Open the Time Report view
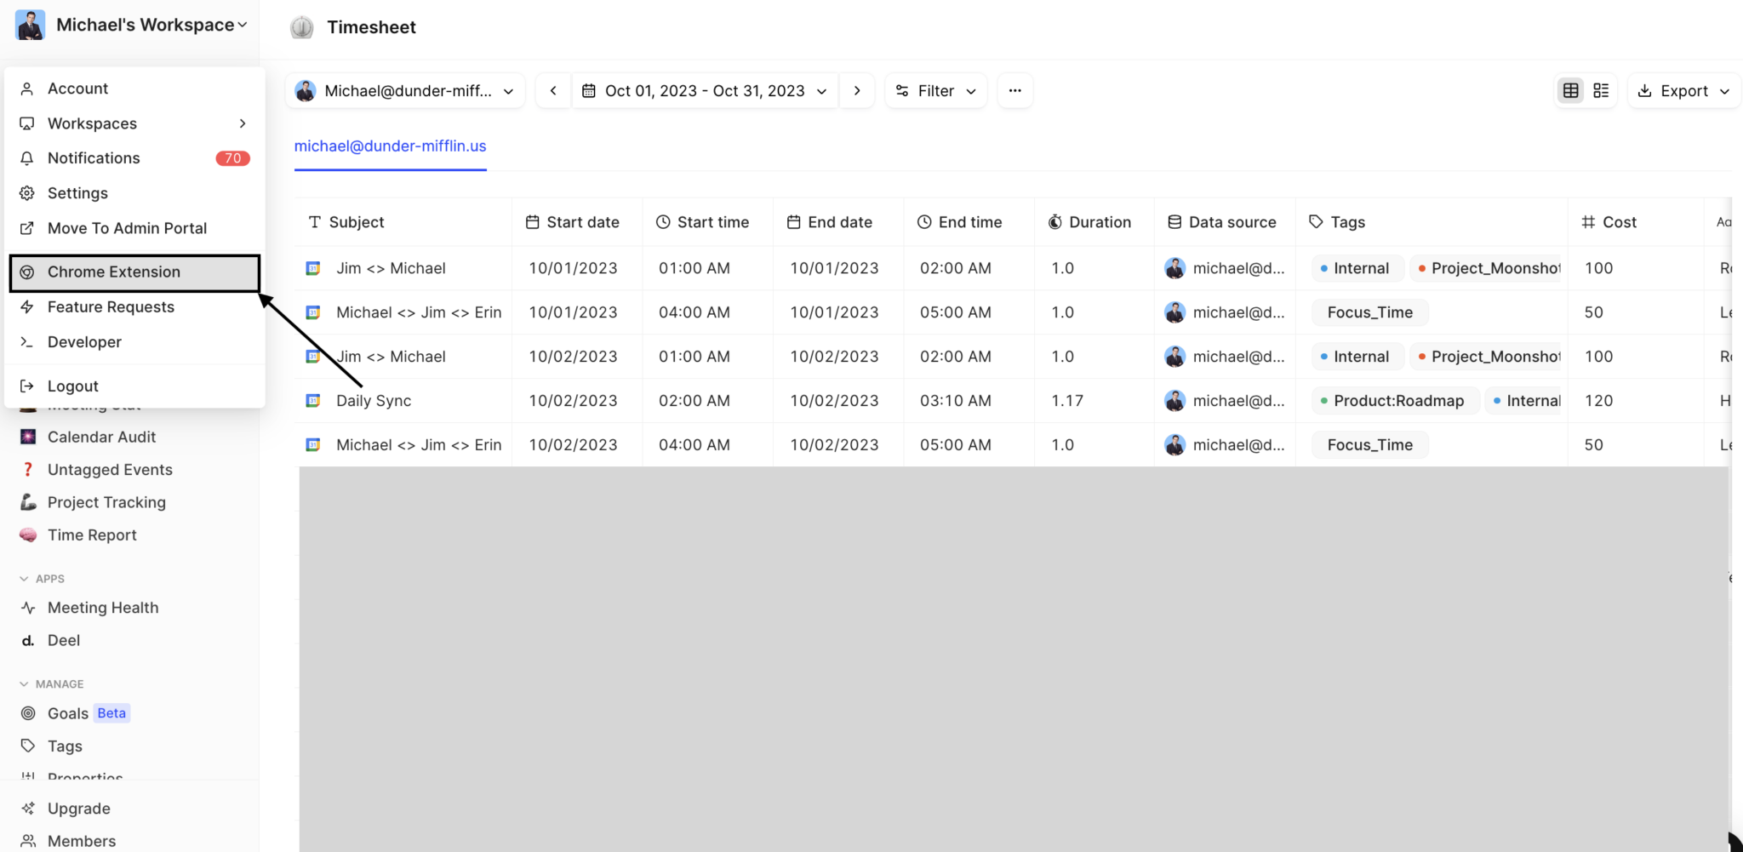Screen dimensions: 1743x852 [92, 535]
